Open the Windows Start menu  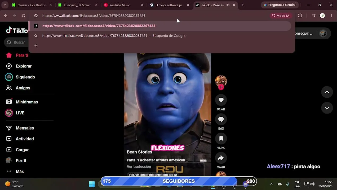point(92,184)
